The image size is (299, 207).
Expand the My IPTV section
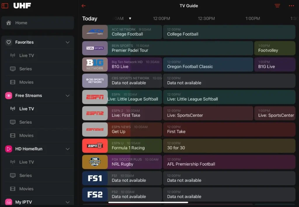click(x=67, y=202)
